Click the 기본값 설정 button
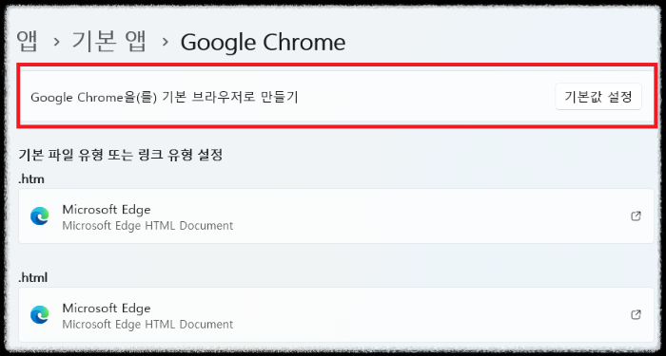 coord(598,97)
